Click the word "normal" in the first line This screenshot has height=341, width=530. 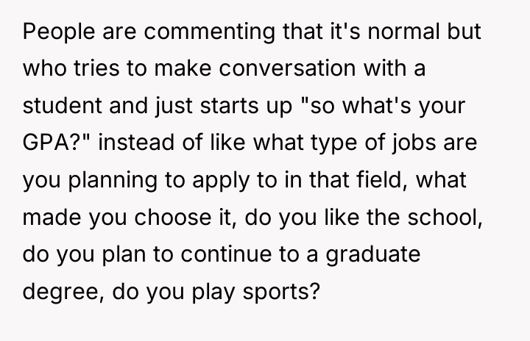click(403, 32)
